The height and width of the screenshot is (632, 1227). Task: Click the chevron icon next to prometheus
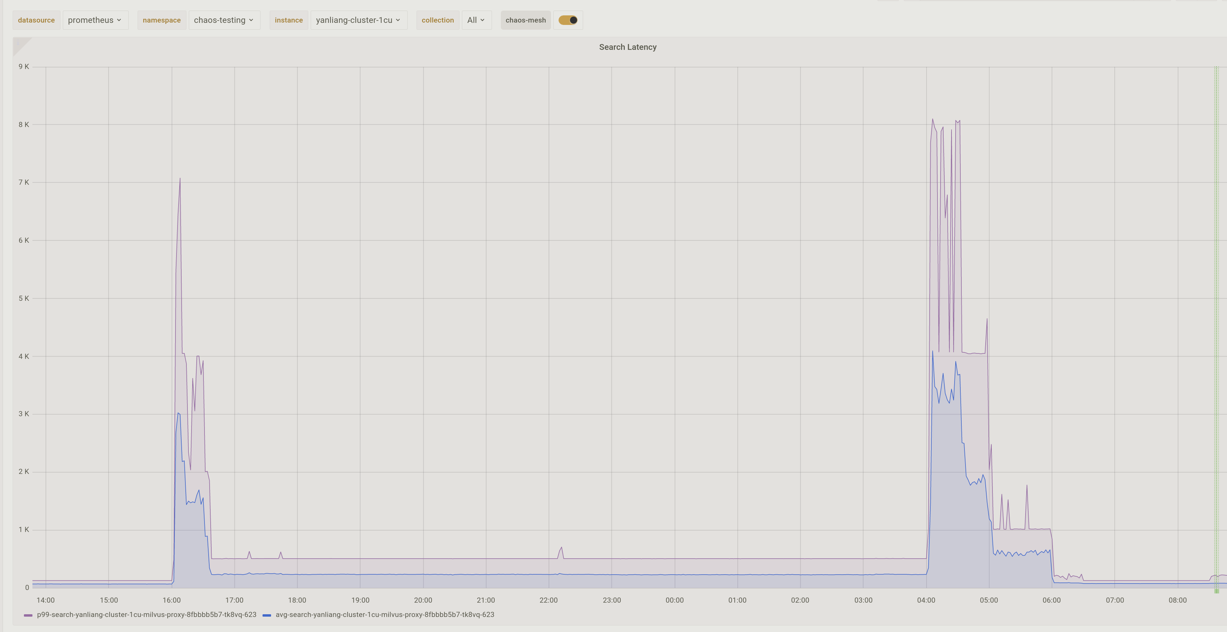click(x=119, y=20)
